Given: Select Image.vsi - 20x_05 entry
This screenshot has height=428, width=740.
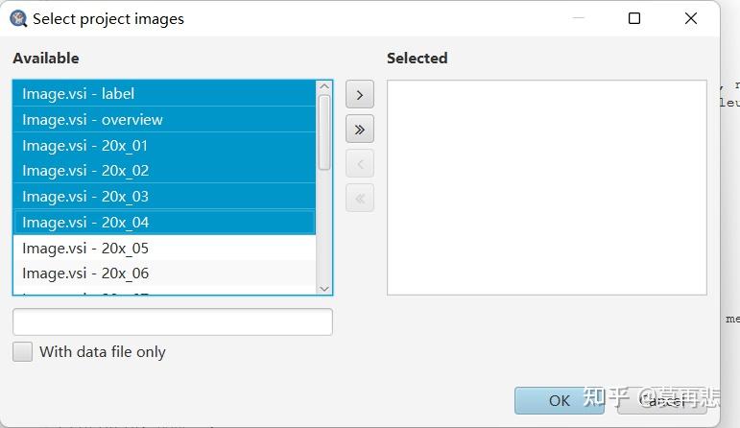Looking at the screenshot, I should [85, 248].
